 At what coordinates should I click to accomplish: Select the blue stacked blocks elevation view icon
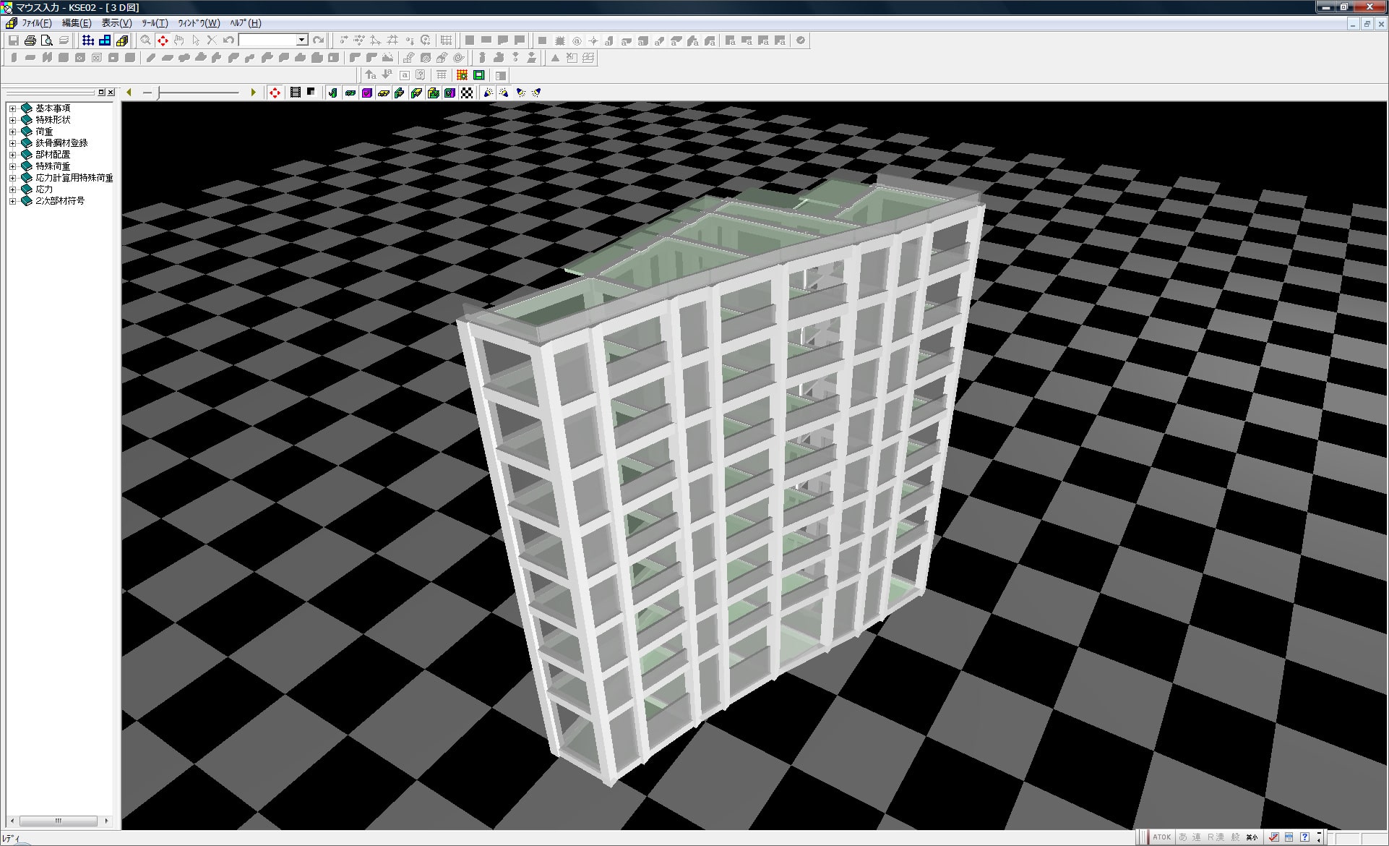[105, 40]
